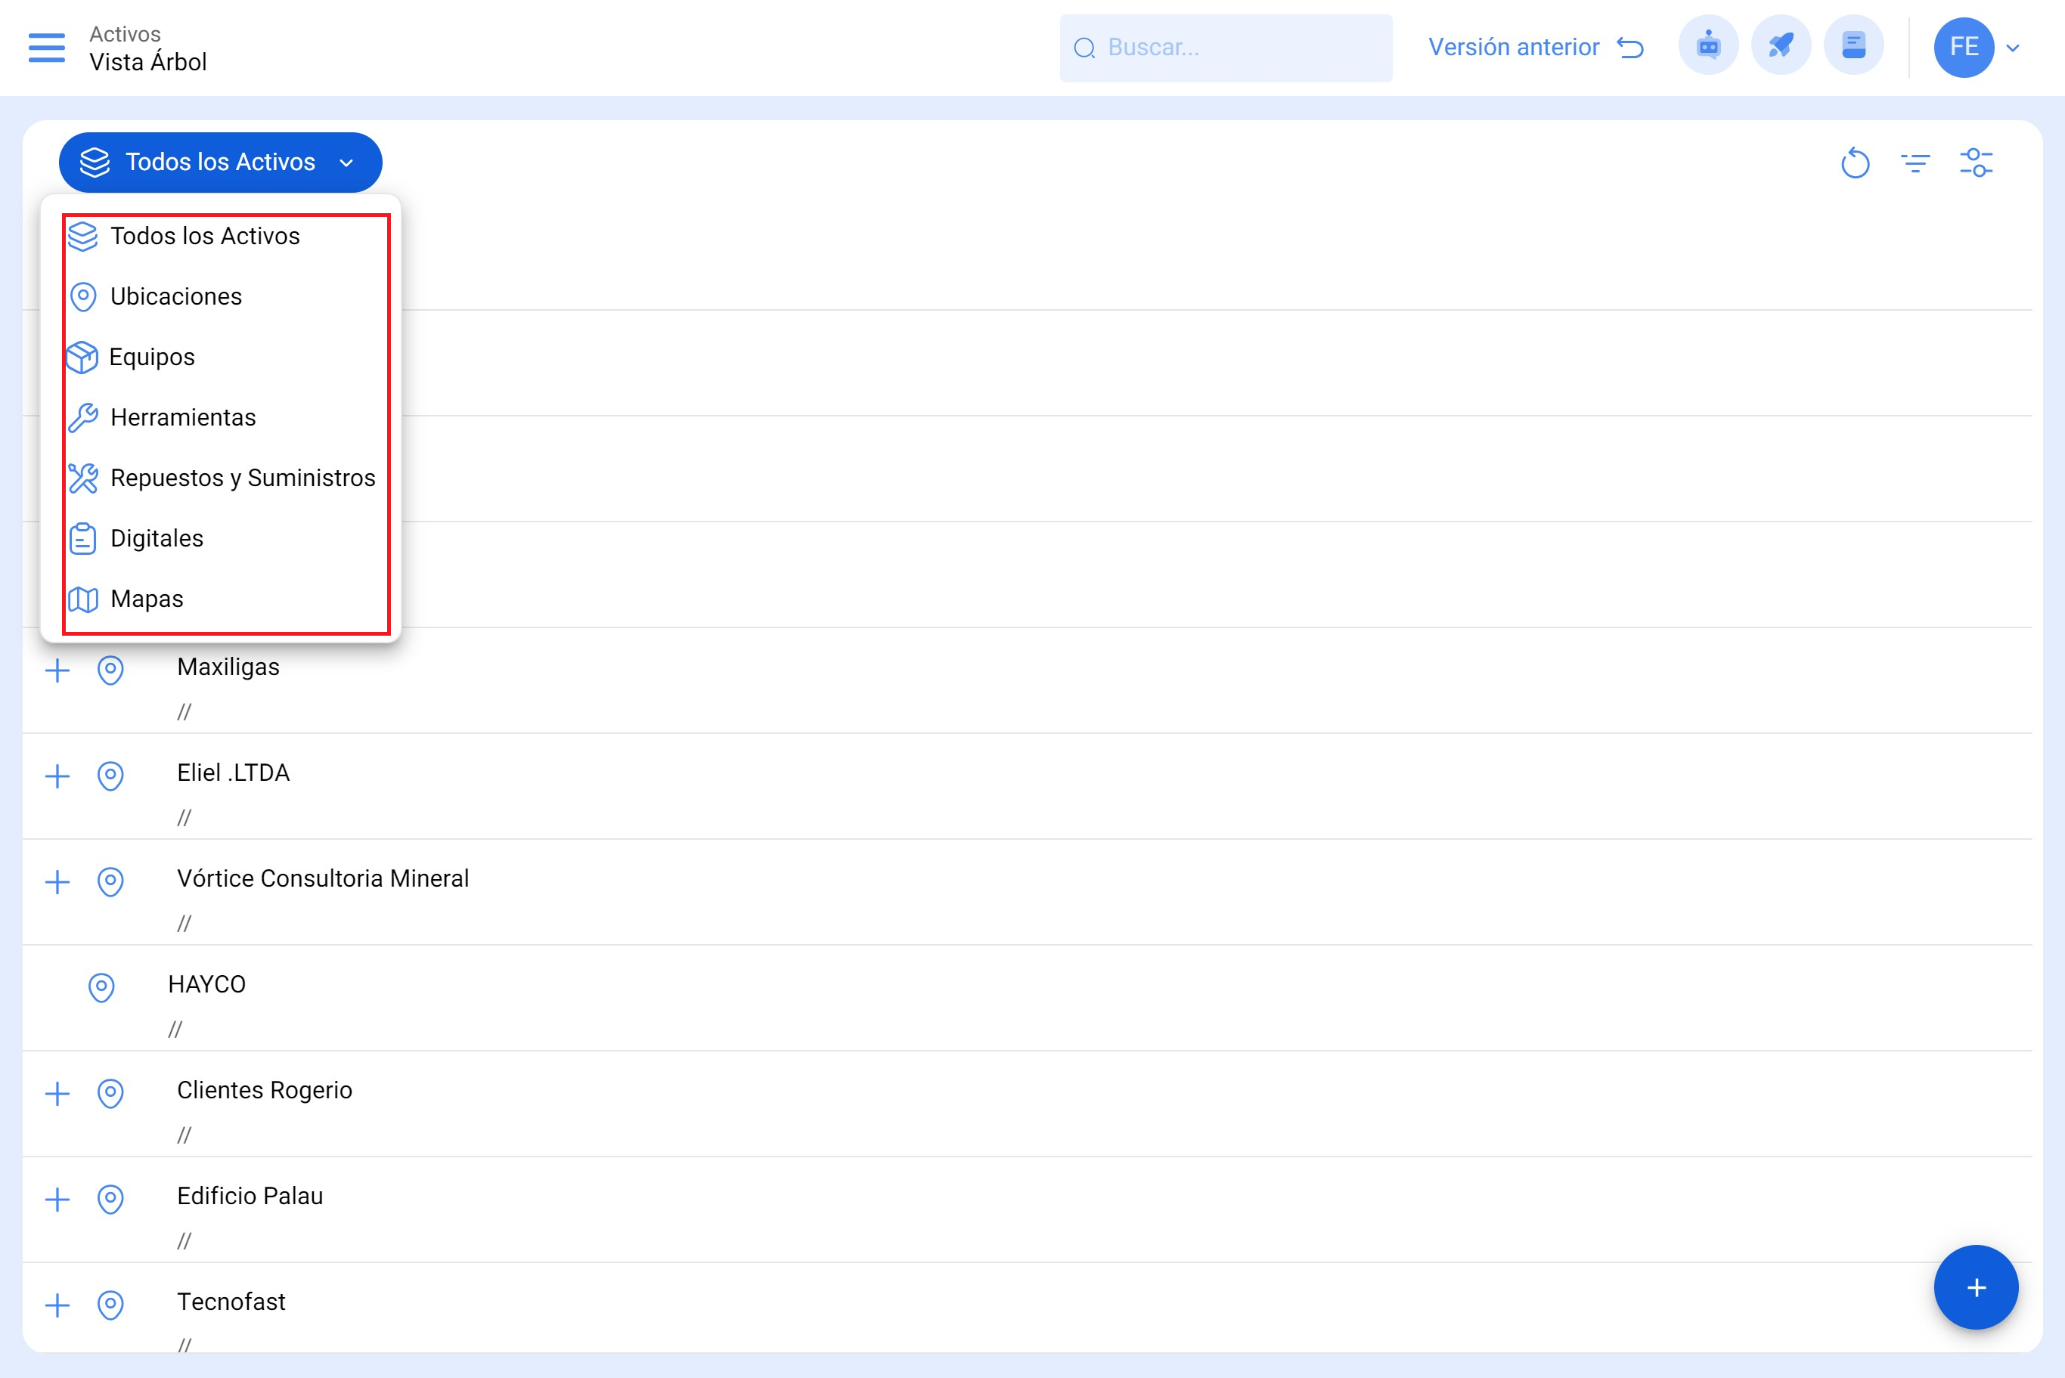Click the refresh list icon
The height and width of the screenshot is (1378, 2065).
(1855, 163)
